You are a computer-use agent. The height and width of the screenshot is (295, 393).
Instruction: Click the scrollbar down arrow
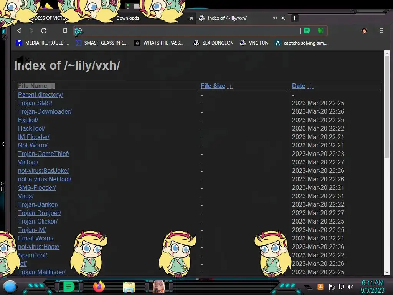pyautogui.click(x=387, y=272)
